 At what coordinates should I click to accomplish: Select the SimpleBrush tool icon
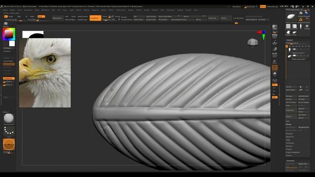click(301, 20)
